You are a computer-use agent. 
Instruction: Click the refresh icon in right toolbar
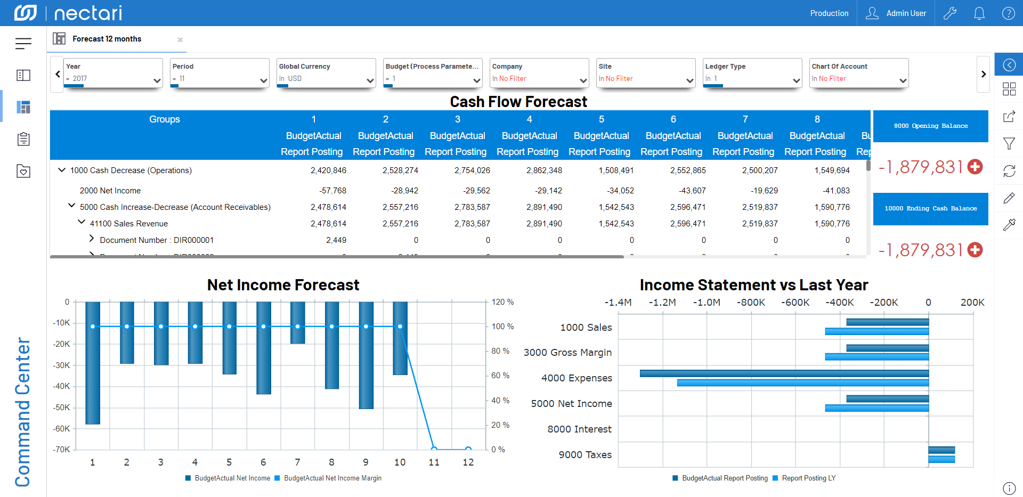tap(1009, 171)
